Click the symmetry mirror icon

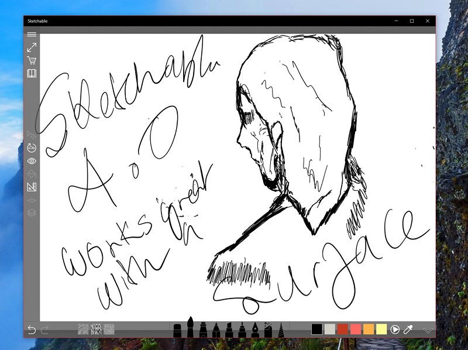click(x=32, y=200)
